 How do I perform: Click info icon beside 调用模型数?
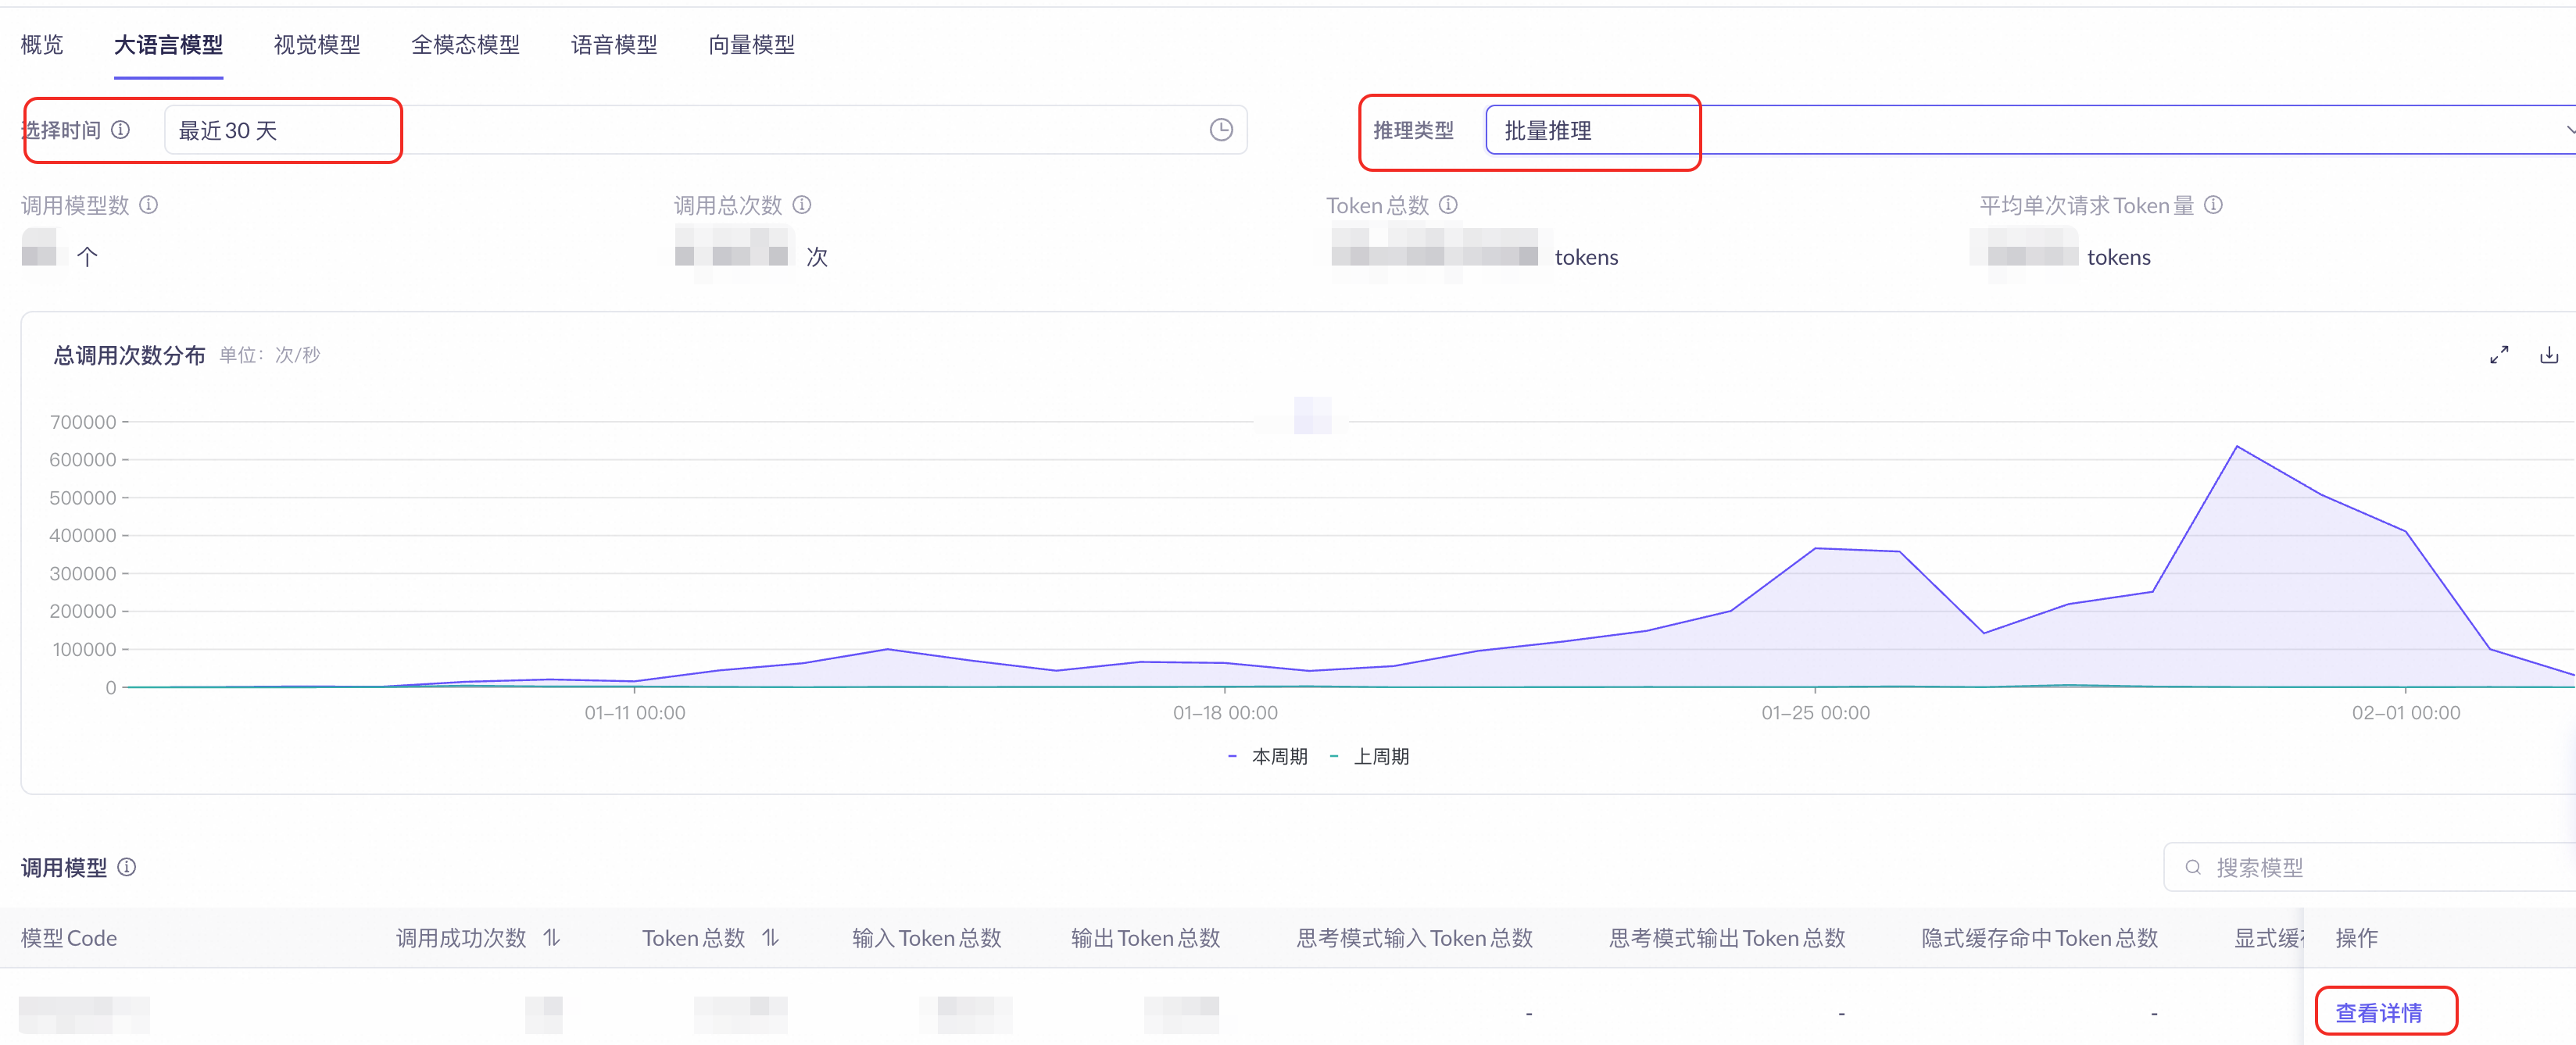(149, 205)
